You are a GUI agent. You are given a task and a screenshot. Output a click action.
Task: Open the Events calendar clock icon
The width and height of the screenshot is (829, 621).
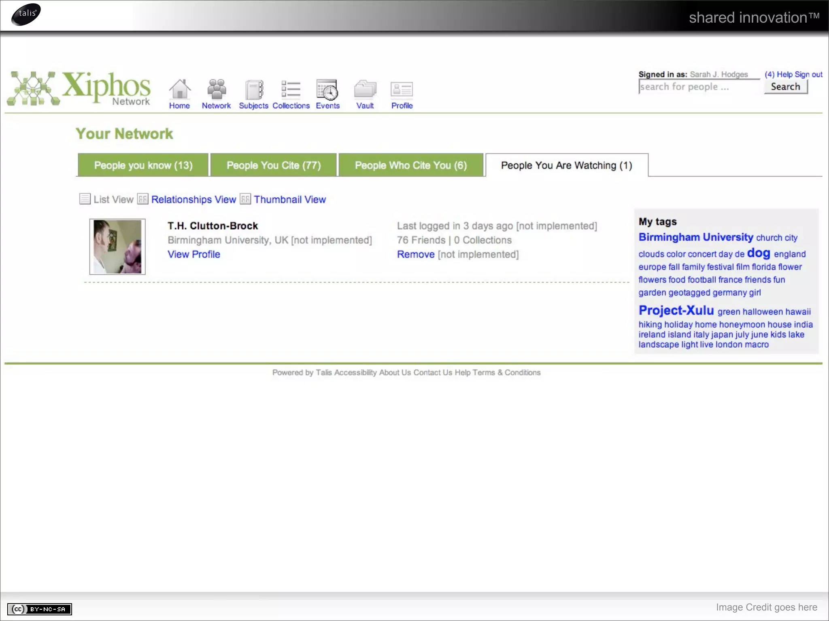[x=327, y=89]
